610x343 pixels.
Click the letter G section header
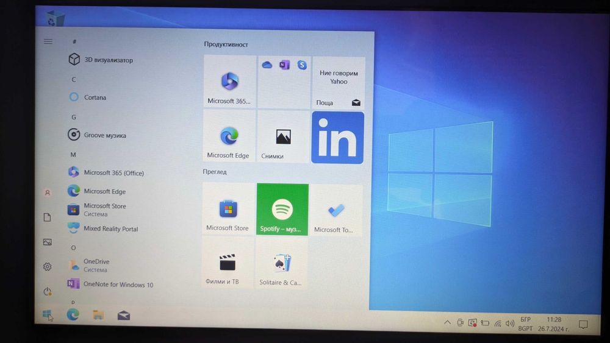point(74,117)
